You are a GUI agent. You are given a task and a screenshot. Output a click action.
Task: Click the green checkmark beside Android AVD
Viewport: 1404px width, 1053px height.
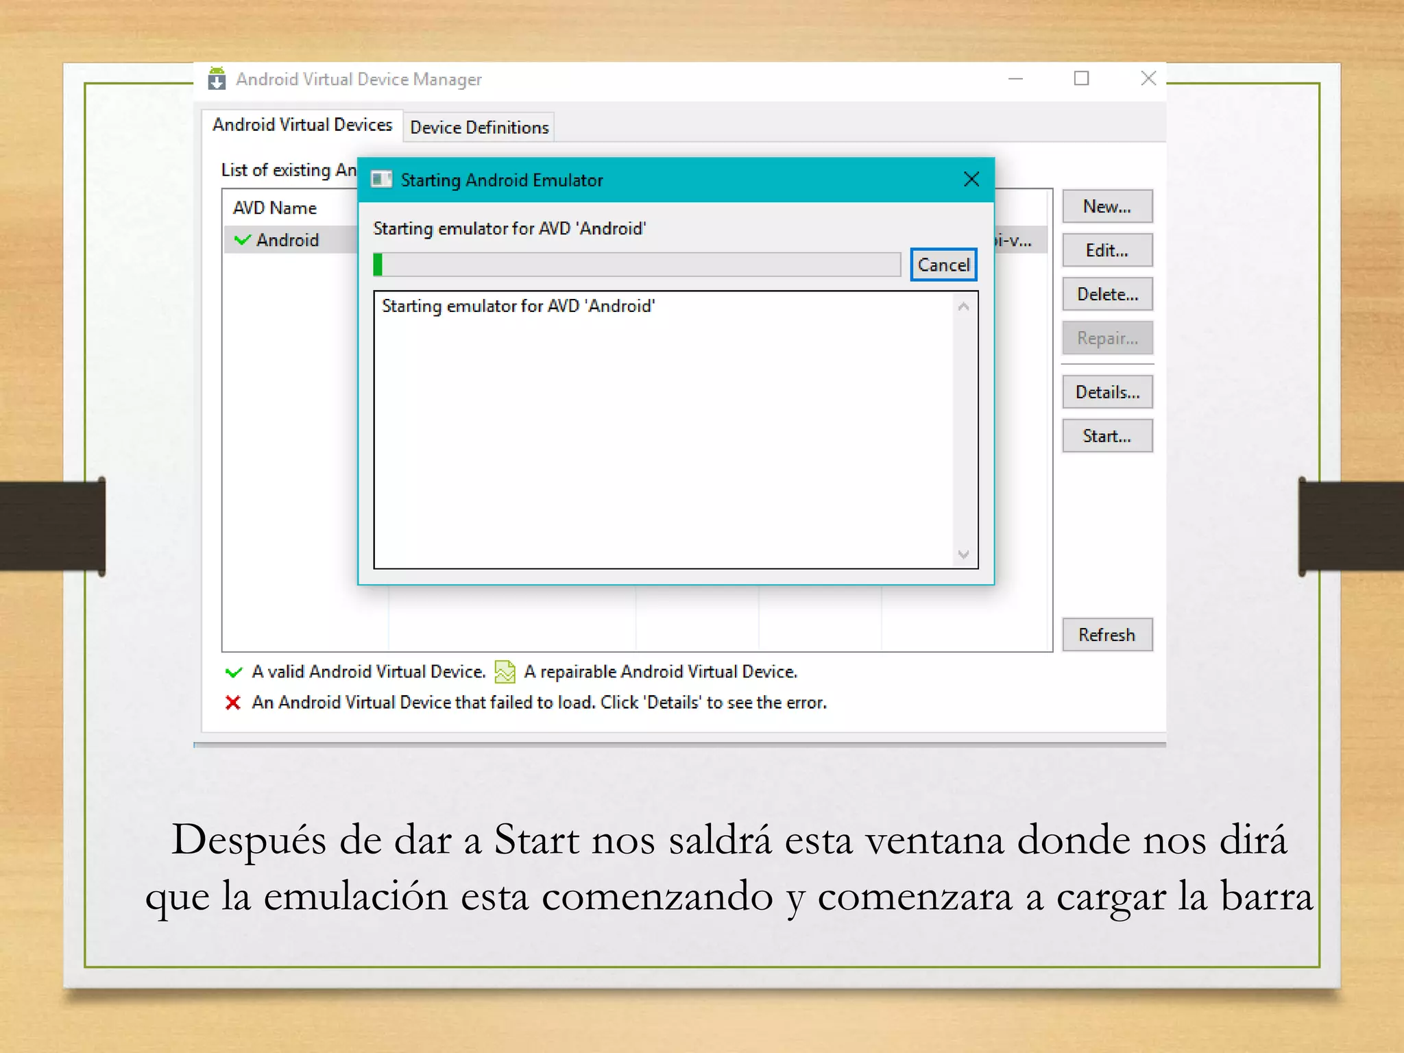point(242,240)
